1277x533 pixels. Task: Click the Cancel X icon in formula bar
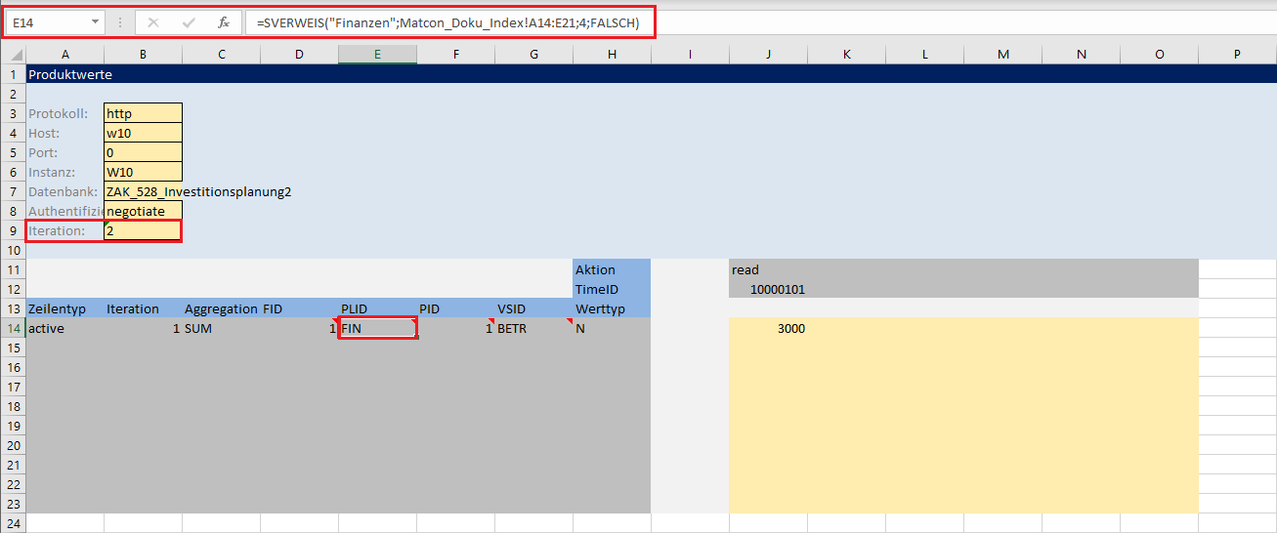(x=153, y=22)
